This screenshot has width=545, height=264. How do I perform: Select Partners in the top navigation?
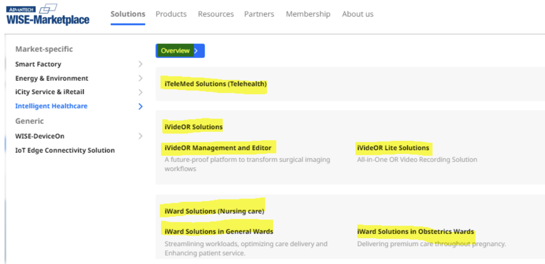coord(259,14)
